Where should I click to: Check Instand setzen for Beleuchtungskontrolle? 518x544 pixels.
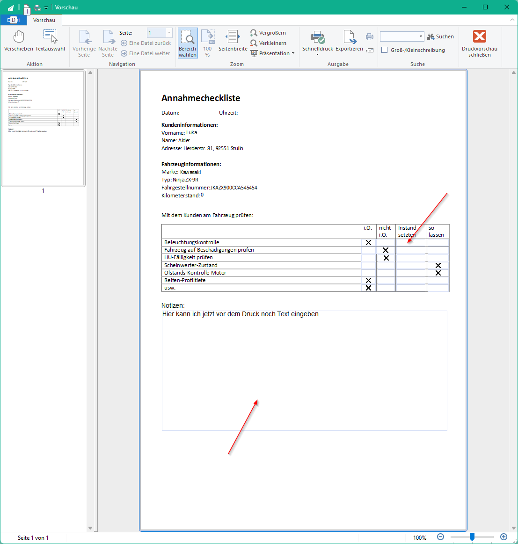click(411, 242)
